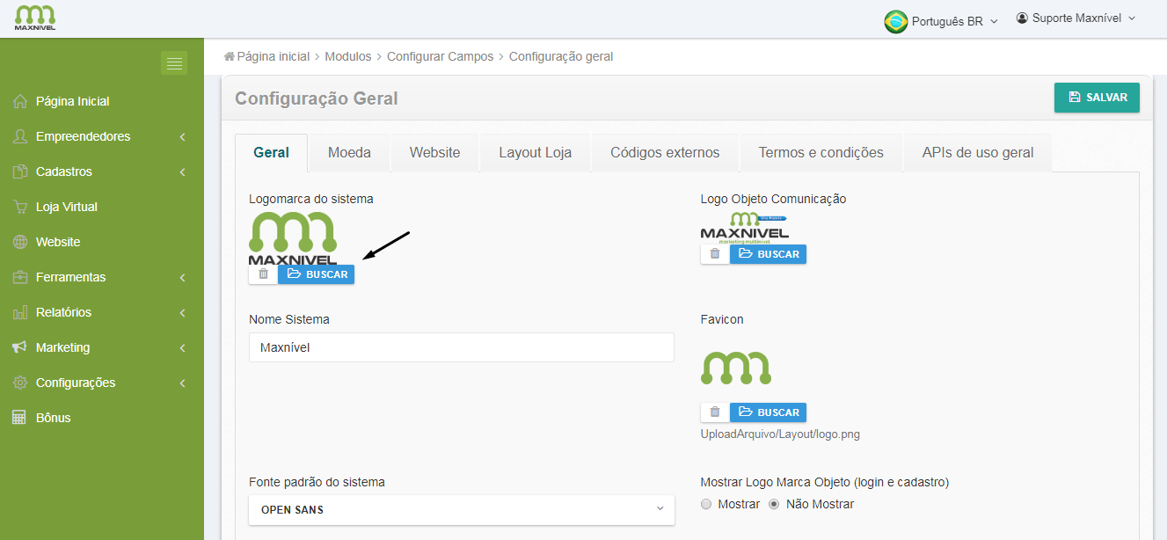
Task: Click the Configuração Geral page heading
Action: (x=317, y=99)
